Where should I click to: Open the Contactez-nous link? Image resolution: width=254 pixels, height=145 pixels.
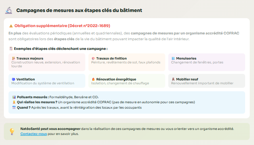coord(34,134)
